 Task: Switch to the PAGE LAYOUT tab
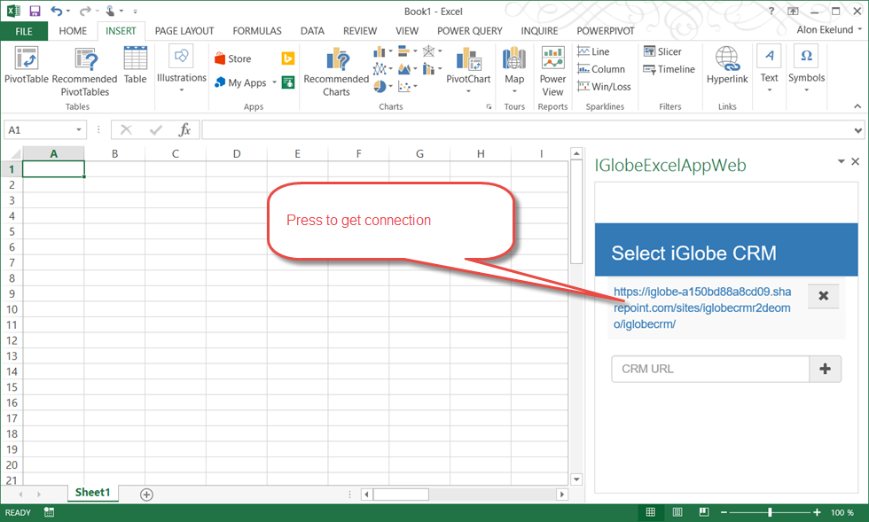tap(184, 31)
